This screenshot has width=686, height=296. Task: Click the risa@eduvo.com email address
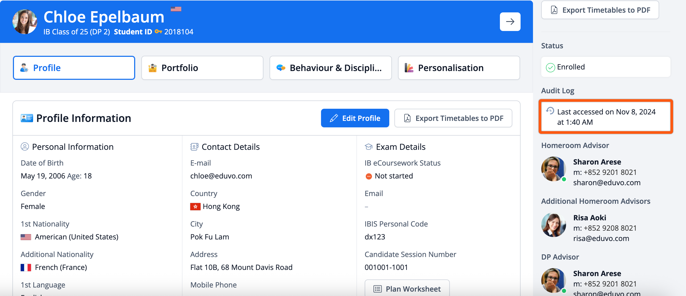tap(601, 238)
